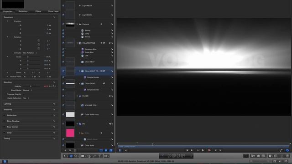Disable the Light MAIN layer checkbox

63,15
